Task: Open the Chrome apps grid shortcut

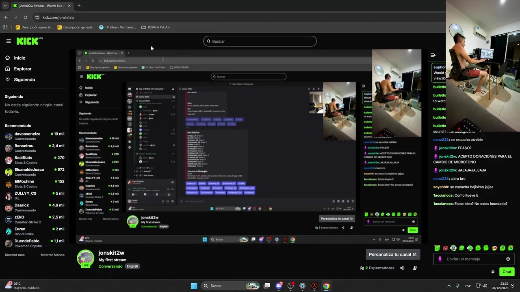Action: (x=5, y=27)
